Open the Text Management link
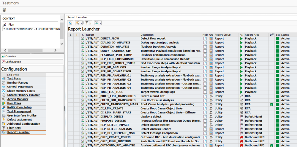The height and width of the screenshot is (147, 297). point(19,111)
